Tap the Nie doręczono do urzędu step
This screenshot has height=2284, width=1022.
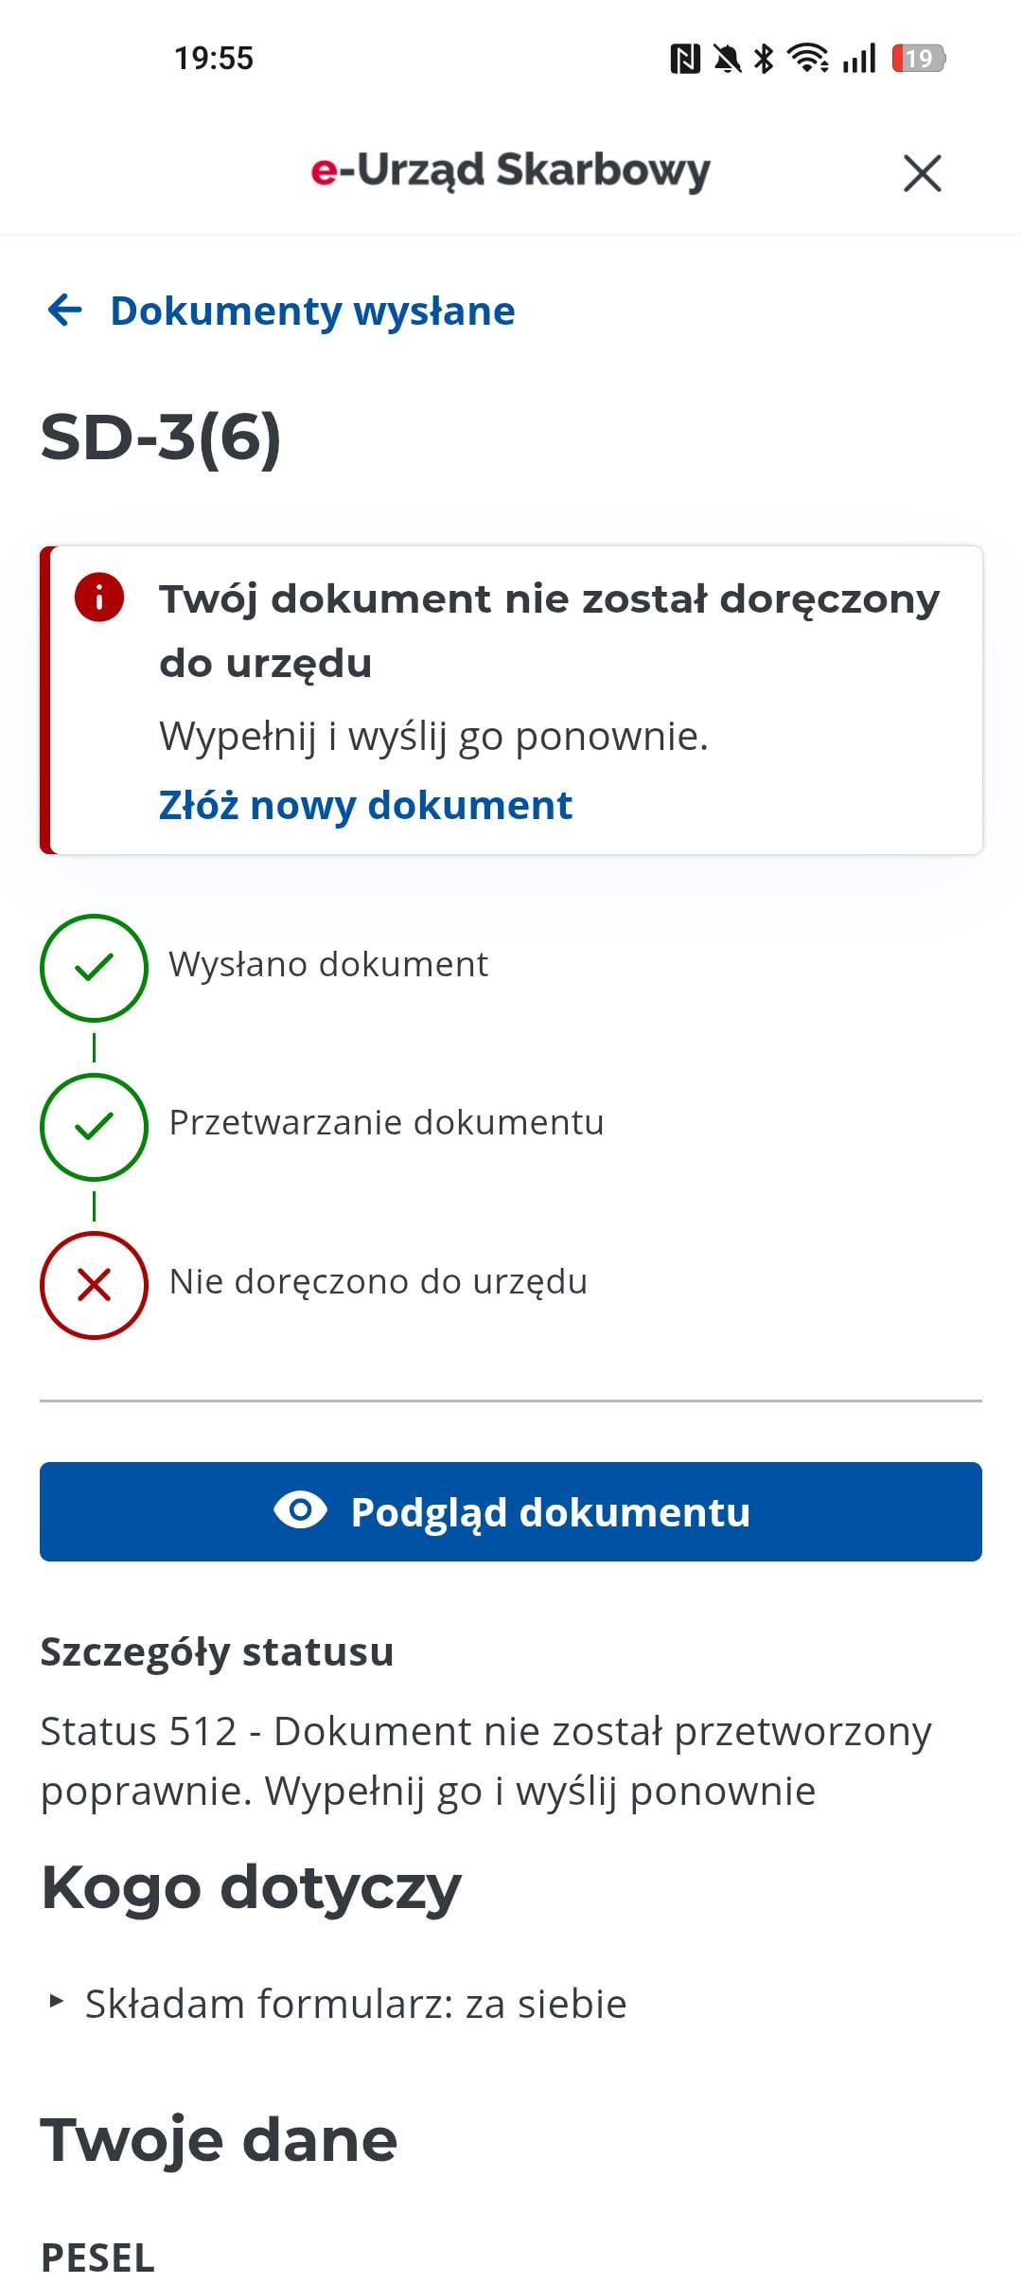pyautogui.click(x=378, y=1281)
